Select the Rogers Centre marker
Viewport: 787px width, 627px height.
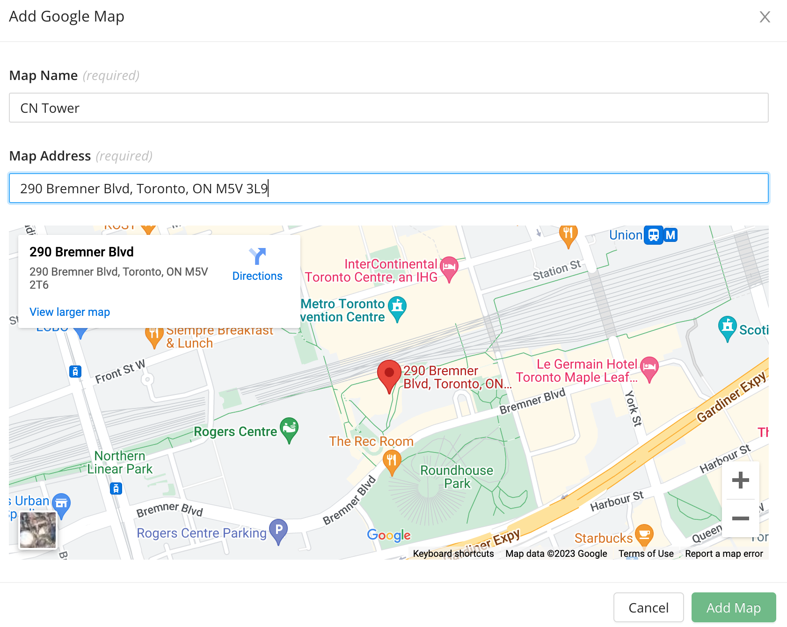click(x=289, y=428)
